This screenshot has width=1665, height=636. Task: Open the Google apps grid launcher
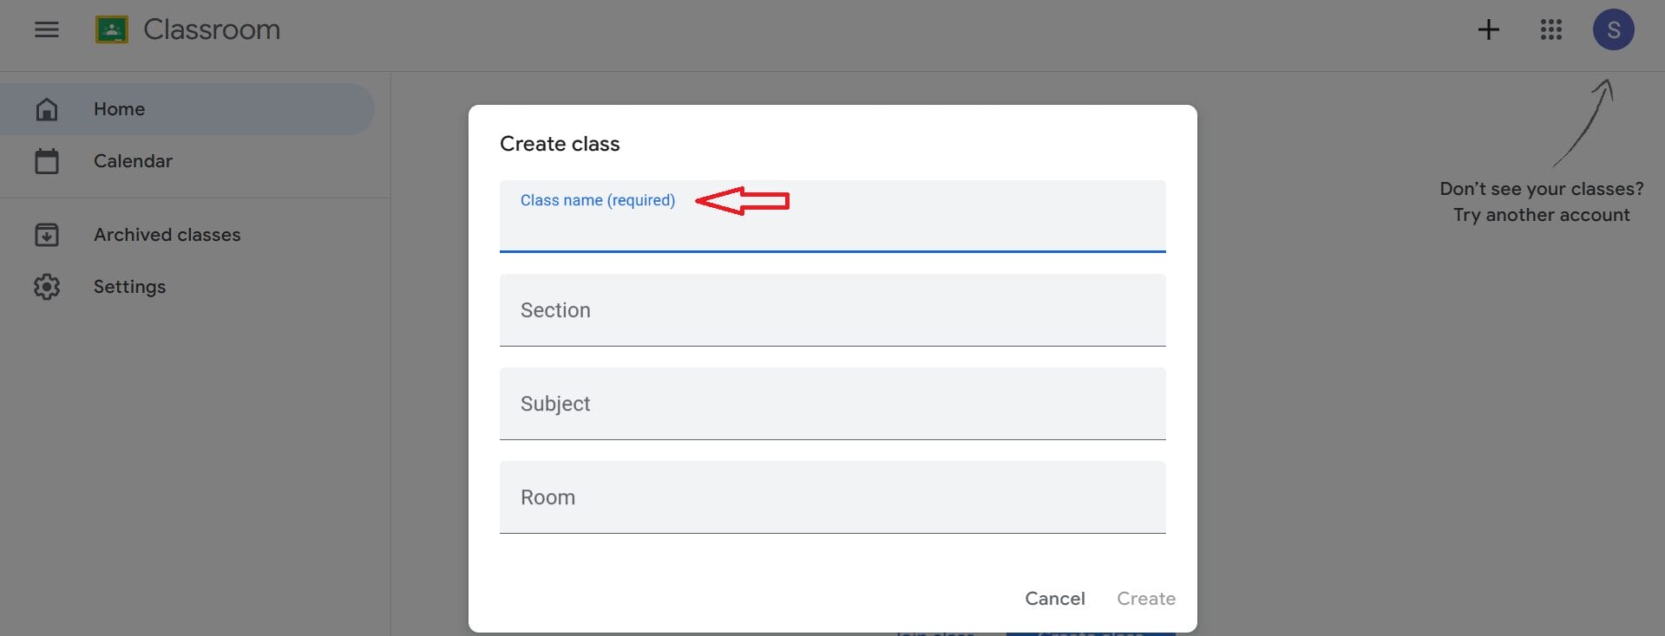tap(1550, 29)
